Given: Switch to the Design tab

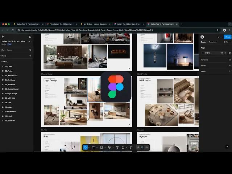Looking at the screenshot, I should [204, 42].
